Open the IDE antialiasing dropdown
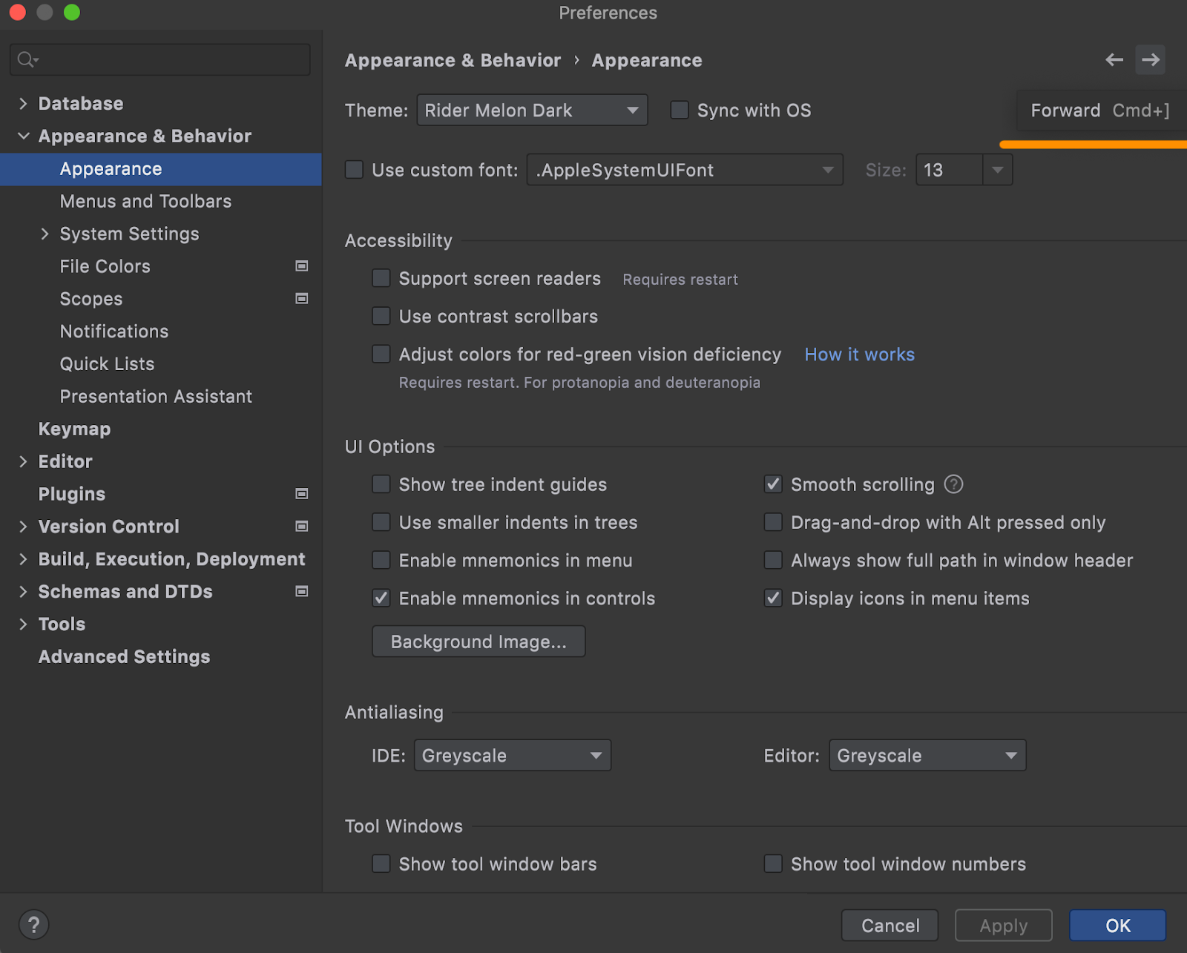Screen dimensions: 1187x953 coord(512,755)
